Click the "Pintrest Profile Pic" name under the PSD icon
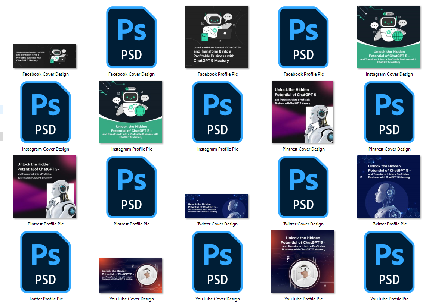This screenshot has width=432, height=306. point(132,224)
